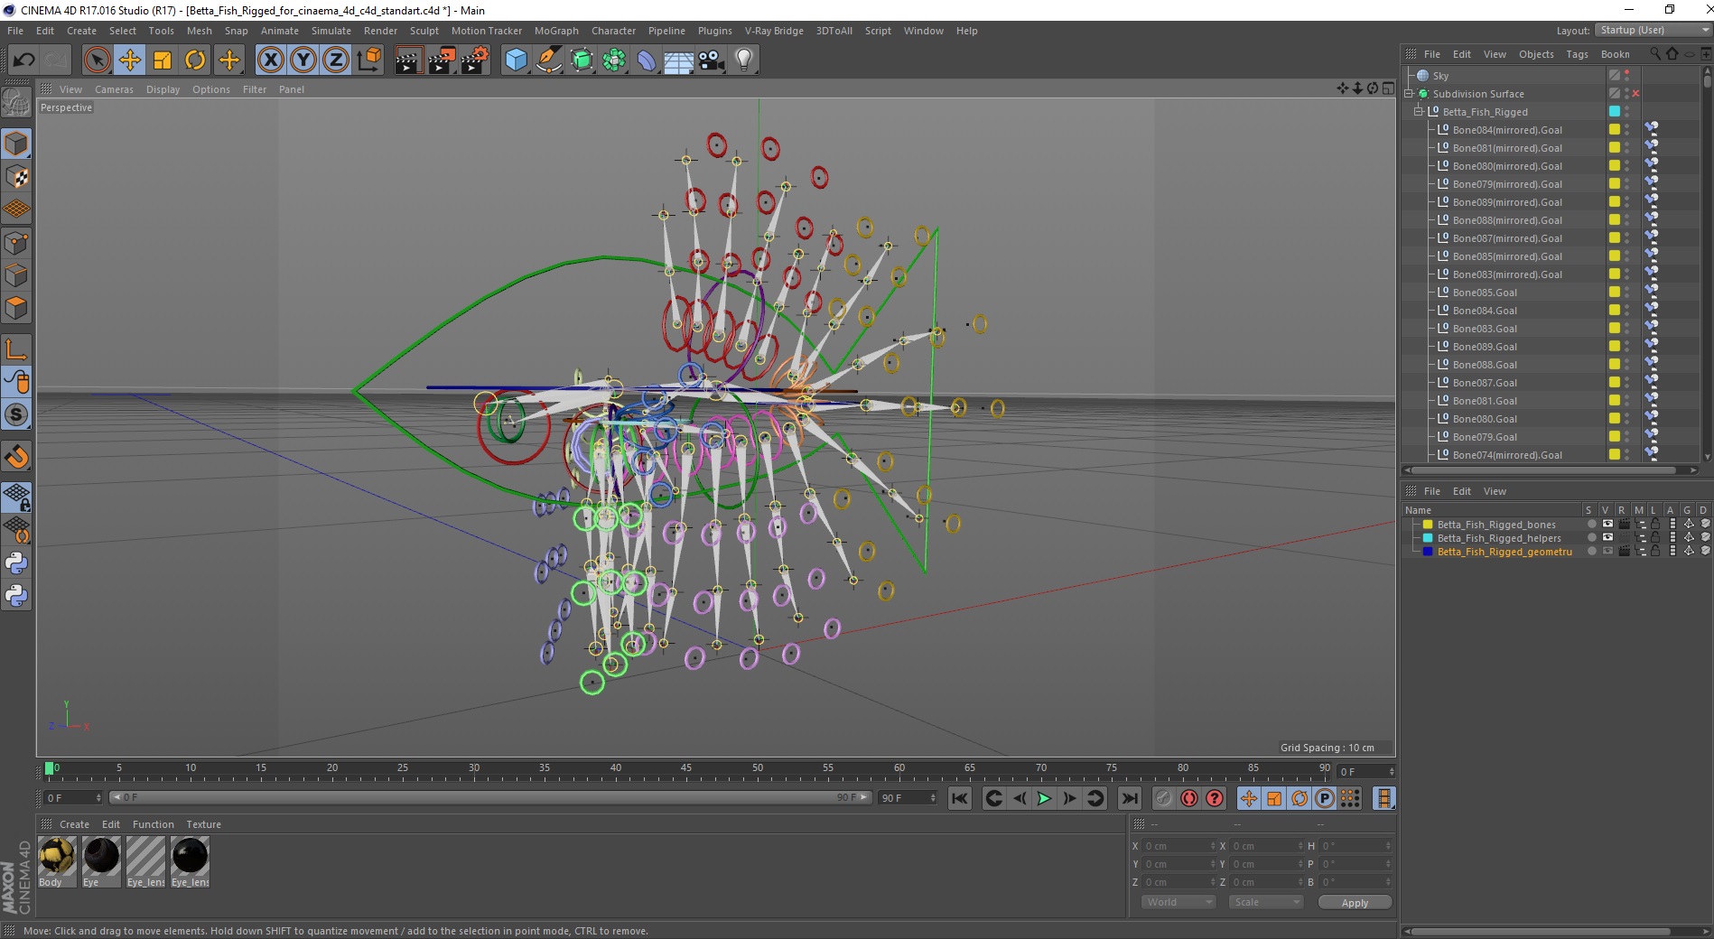This screenshot has width=1714, height=939.
Task: Open viewport Filter menu
Action: coord(255,89)
